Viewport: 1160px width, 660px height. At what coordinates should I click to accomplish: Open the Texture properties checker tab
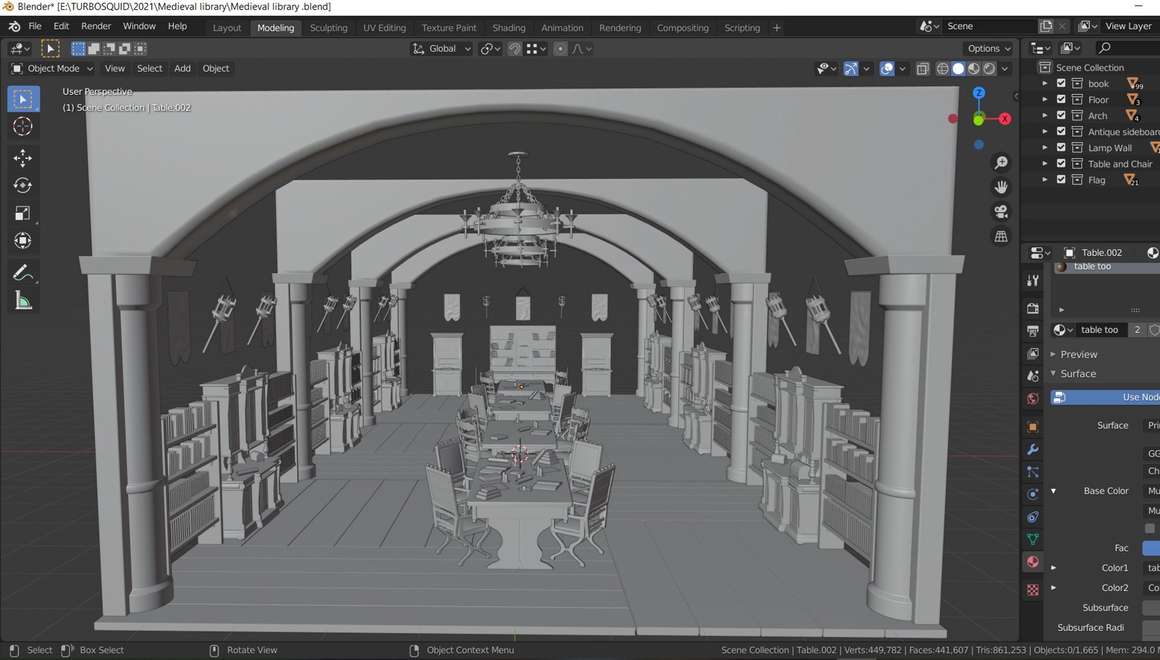pos(1033,590)
